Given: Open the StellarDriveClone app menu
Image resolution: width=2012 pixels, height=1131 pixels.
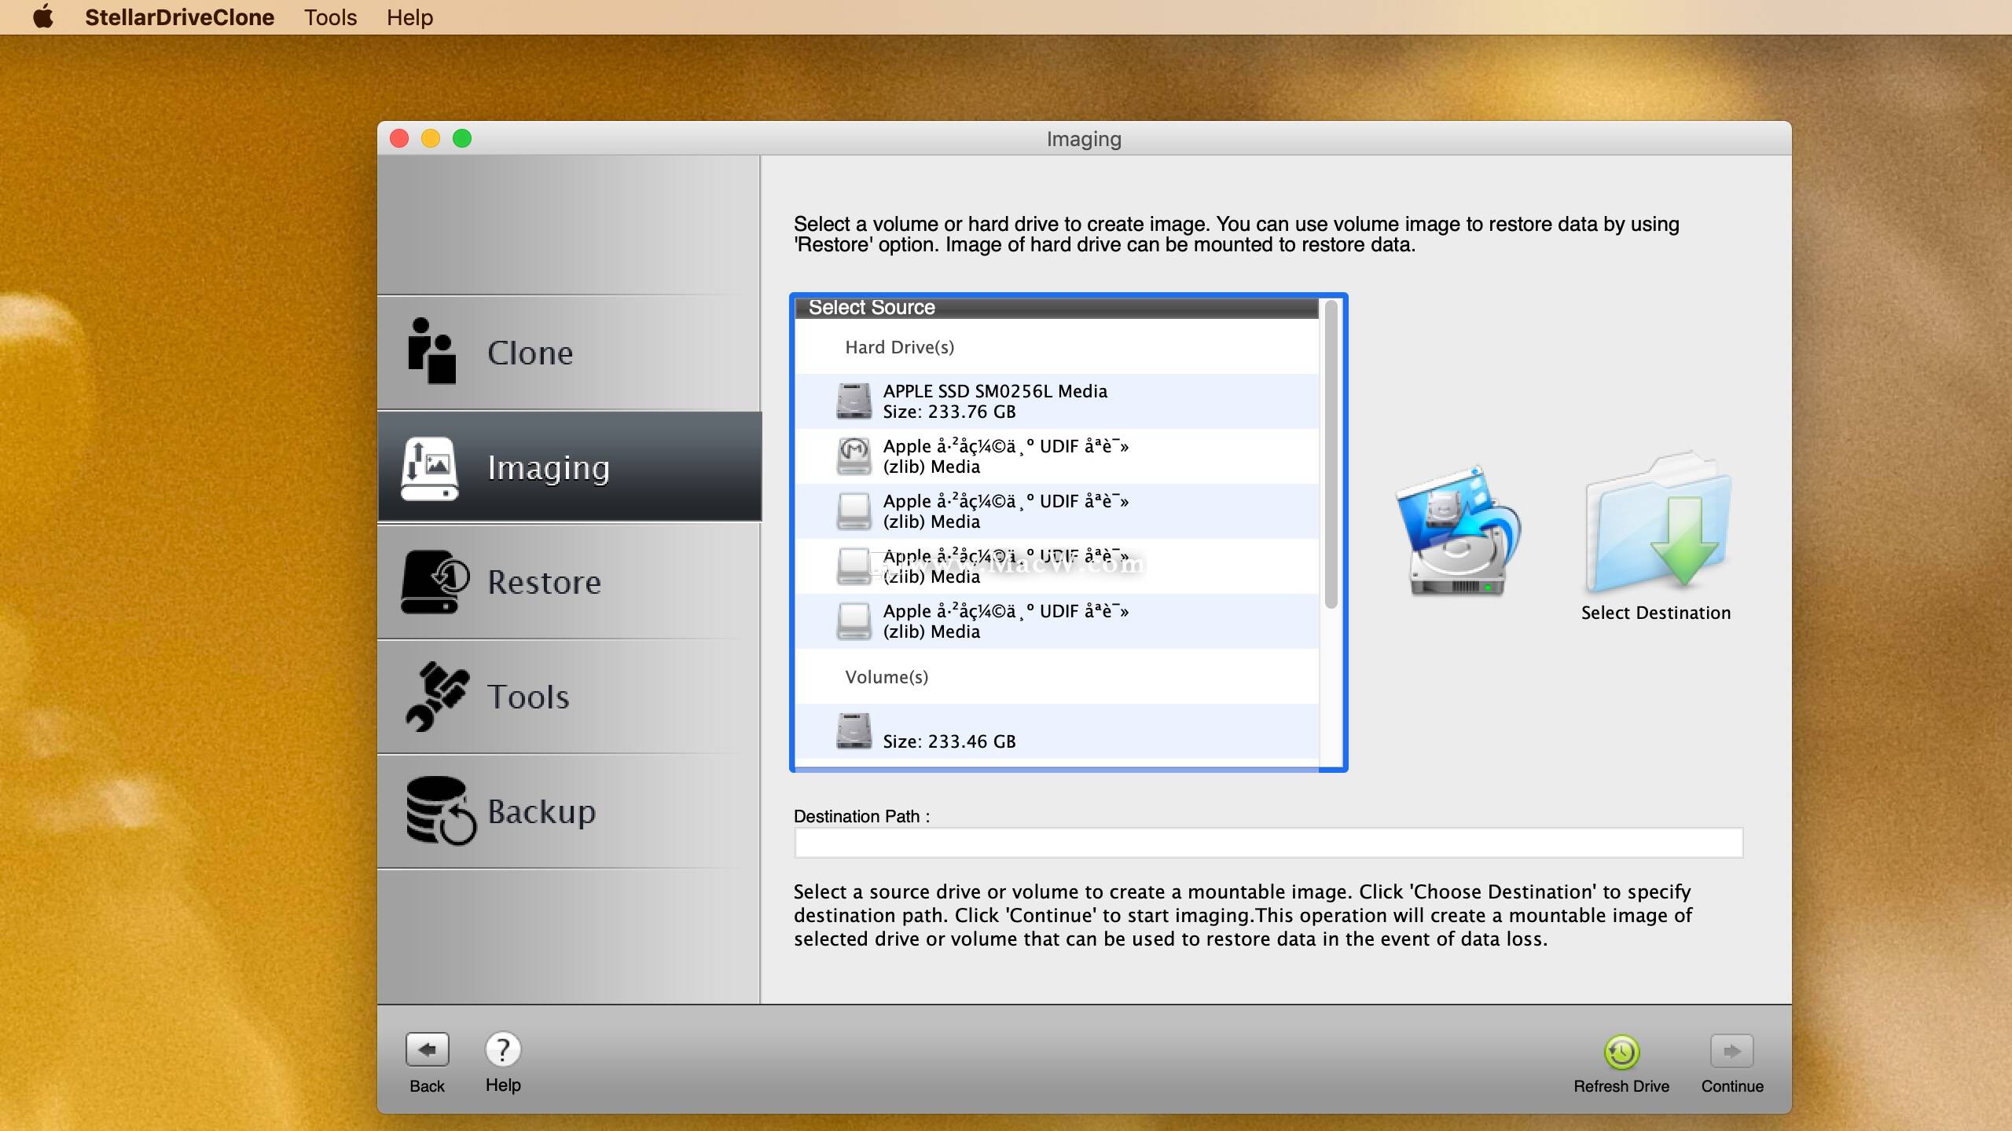Looking at the screenshot, I should click(179, 17).
